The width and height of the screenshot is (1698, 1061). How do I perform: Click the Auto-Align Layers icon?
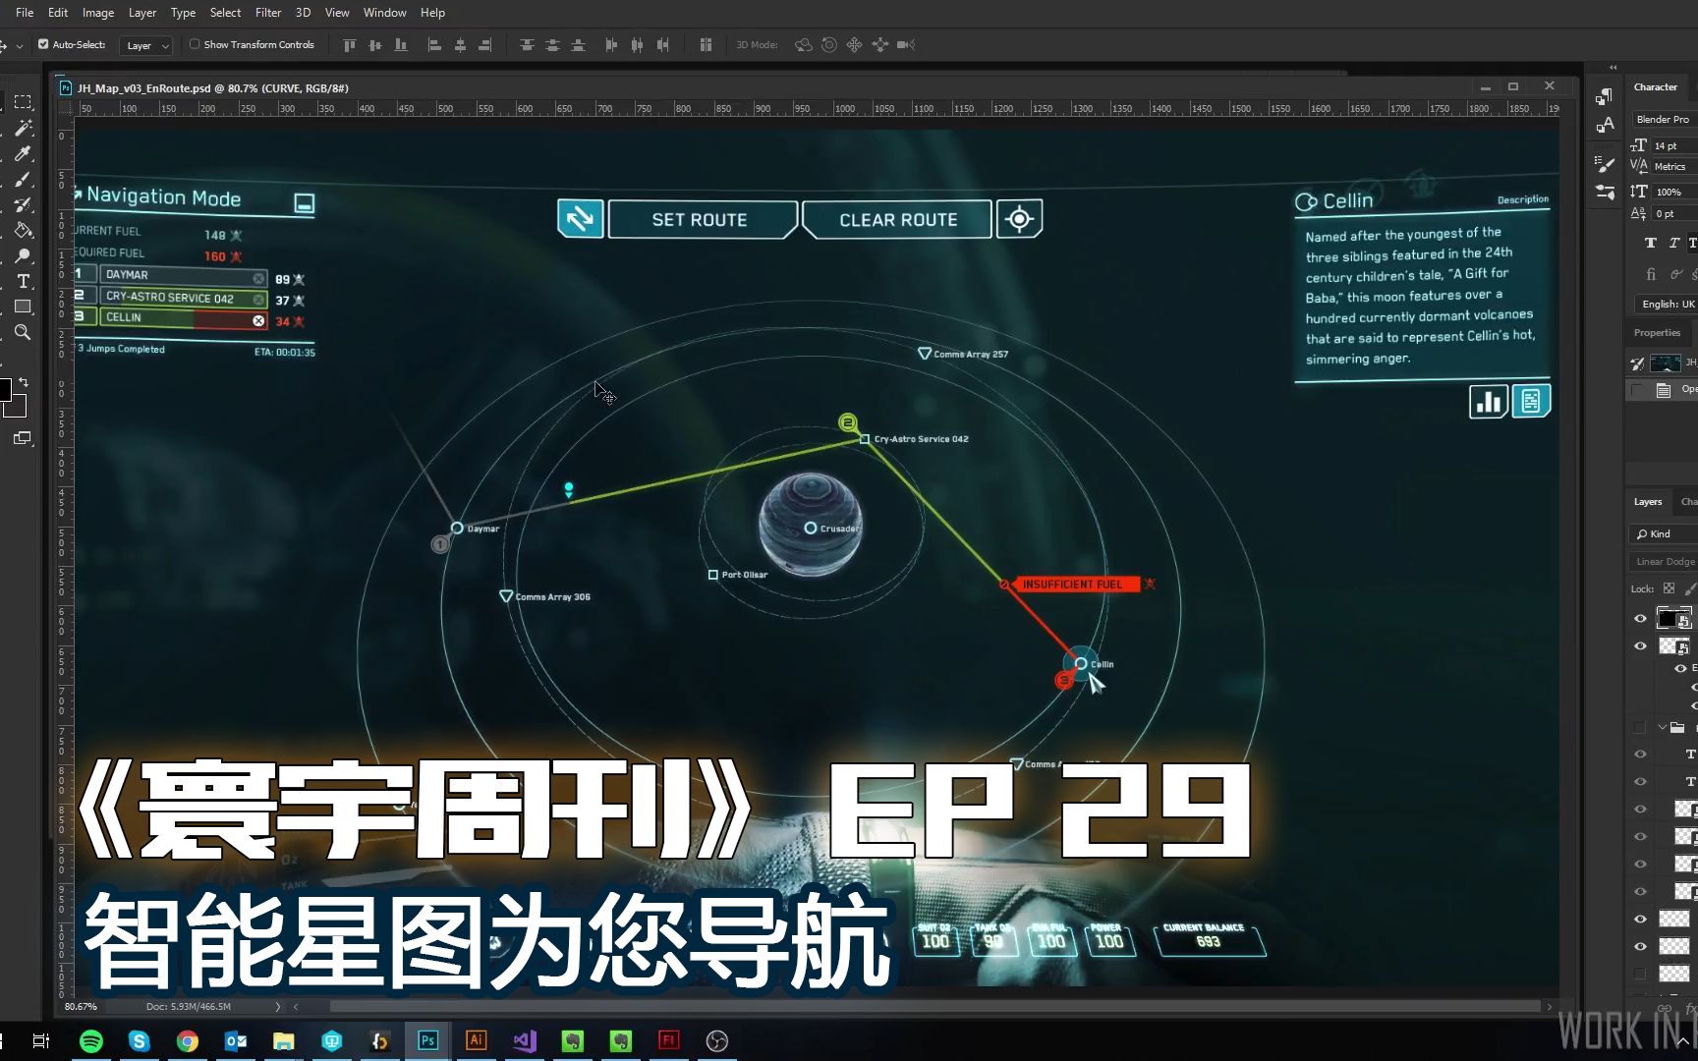click(x=706, y=45)
